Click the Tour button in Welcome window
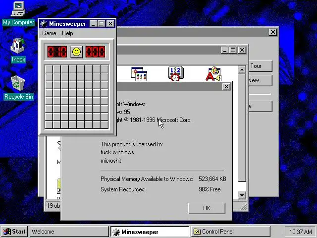 [x=261, y=66]
